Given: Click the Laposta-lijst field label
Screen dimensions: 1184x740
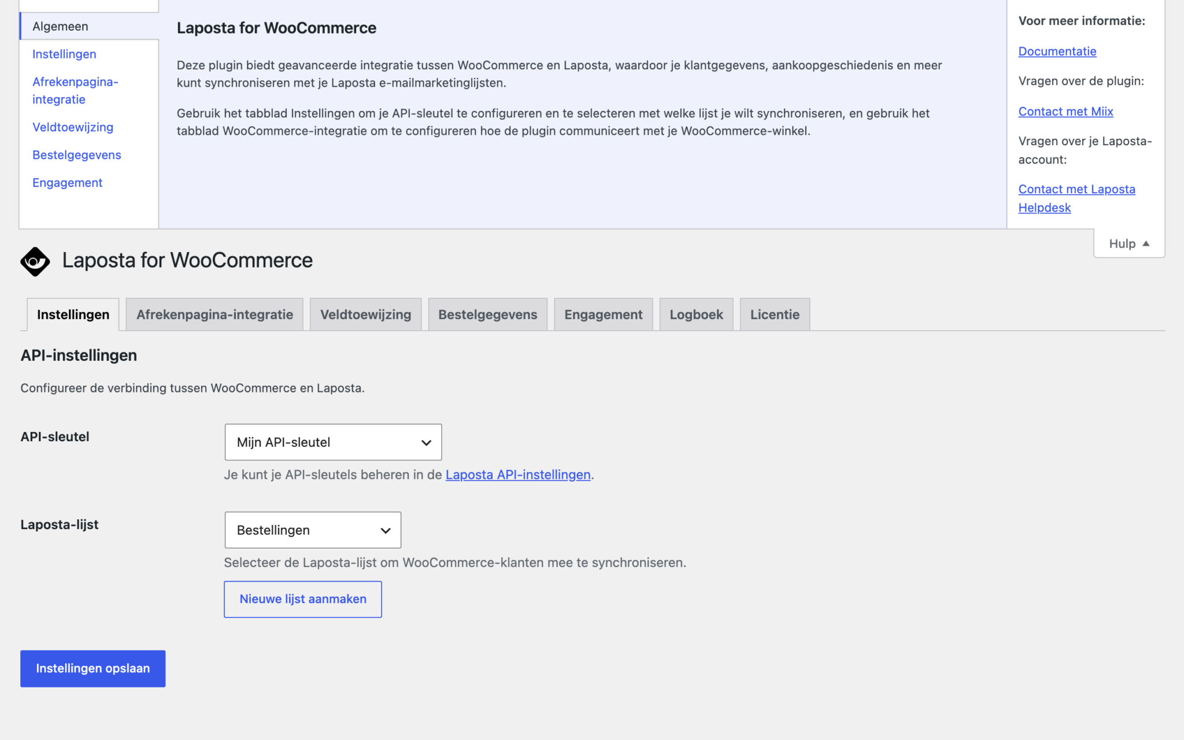Looking at the screenshot, I should coord(60,524).
